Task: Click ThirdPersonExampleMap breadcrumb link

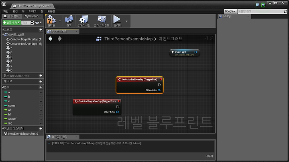Action: click(x=128, y=39)
